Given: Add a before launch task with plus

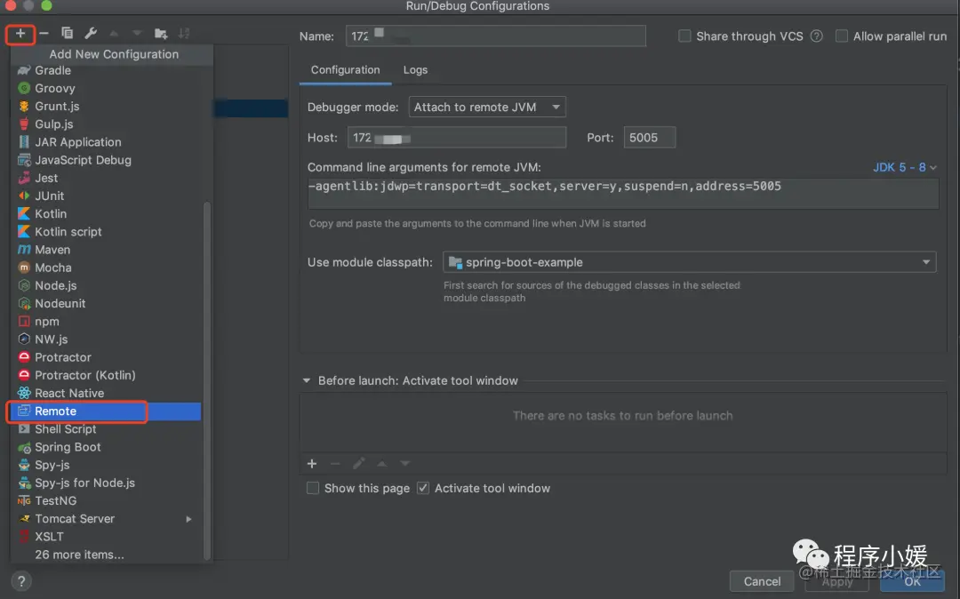Looking at the screenshot, I should pos(312,464).
